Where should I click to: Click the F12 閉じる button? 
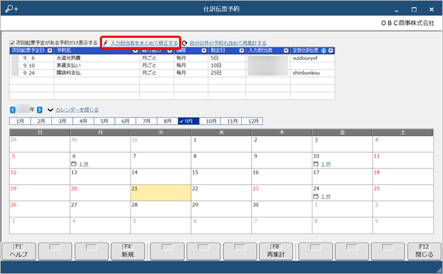pos(424,251)
